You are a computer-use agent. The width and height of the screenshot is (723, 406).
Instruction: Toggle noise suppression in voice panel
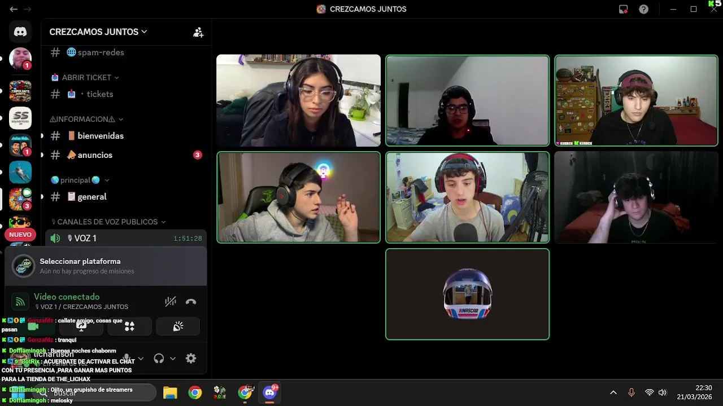171,302
